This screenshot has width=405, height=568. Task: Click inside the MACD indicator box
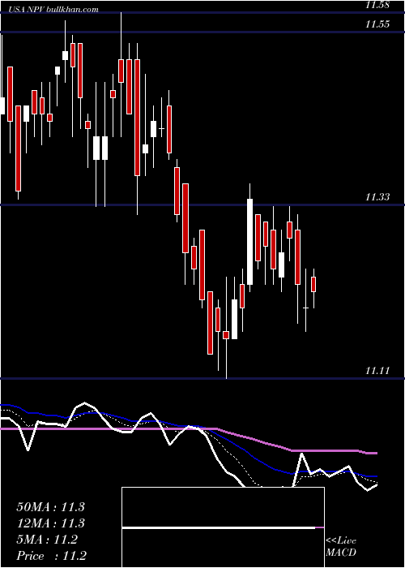[x=223, y=527]
